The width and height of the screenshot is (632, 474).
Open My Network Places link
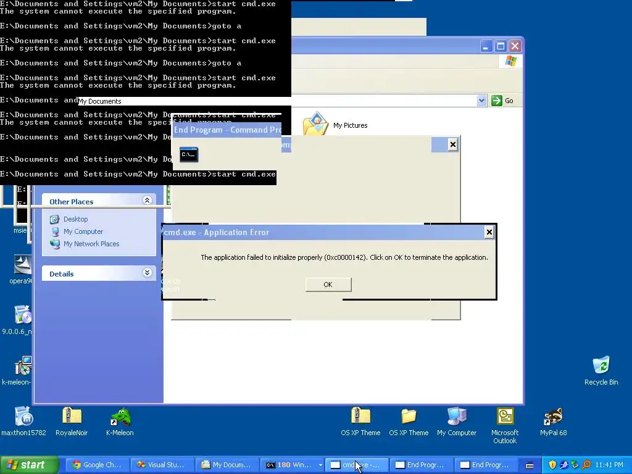point(91,244)
